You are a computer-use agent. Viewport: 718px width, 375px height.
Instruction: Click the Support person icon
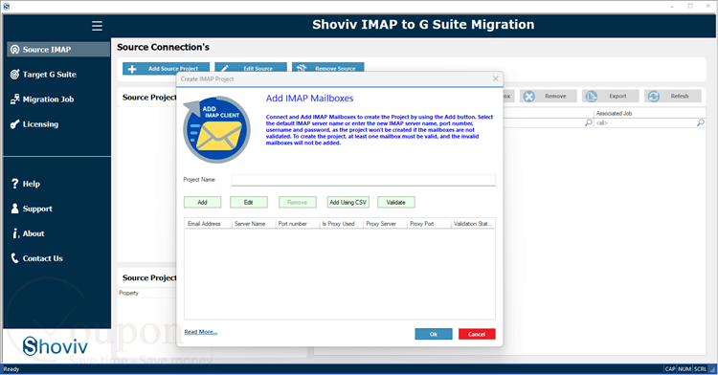tap(14, 209)
